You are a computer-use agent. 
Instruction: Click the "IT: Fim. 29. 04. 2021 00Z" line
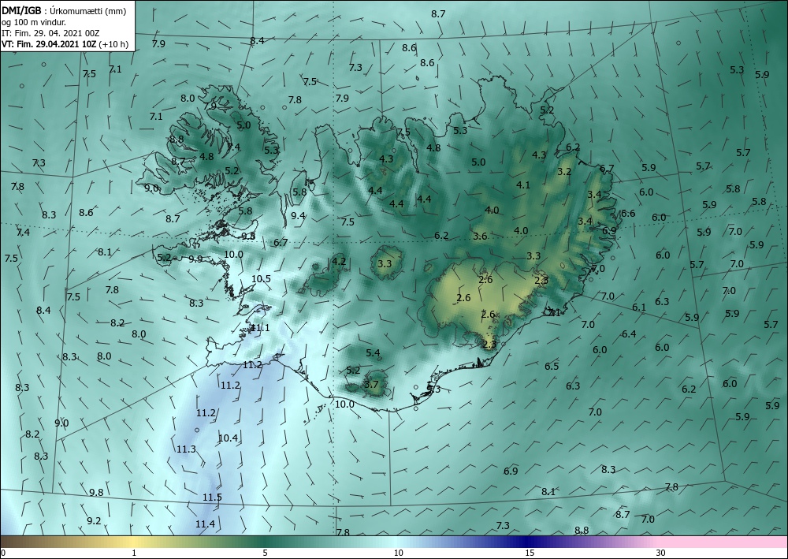click(x=50, y=33)
